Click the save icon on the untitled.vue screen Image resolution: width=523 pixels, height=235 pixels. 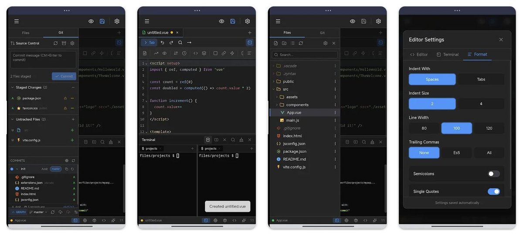pos(233,21)
